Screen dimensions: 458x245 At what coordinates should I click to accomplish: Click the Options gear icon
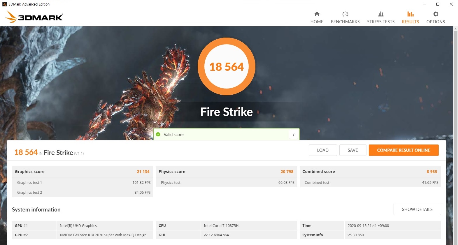[x=436, y=14]
